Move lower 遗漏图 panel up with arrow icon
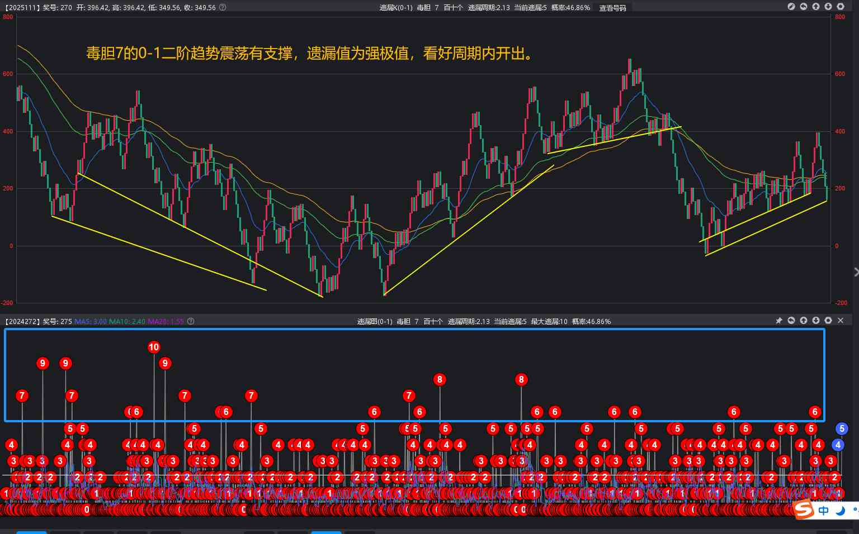Viewport: 859px width, 534px height. 803,321
